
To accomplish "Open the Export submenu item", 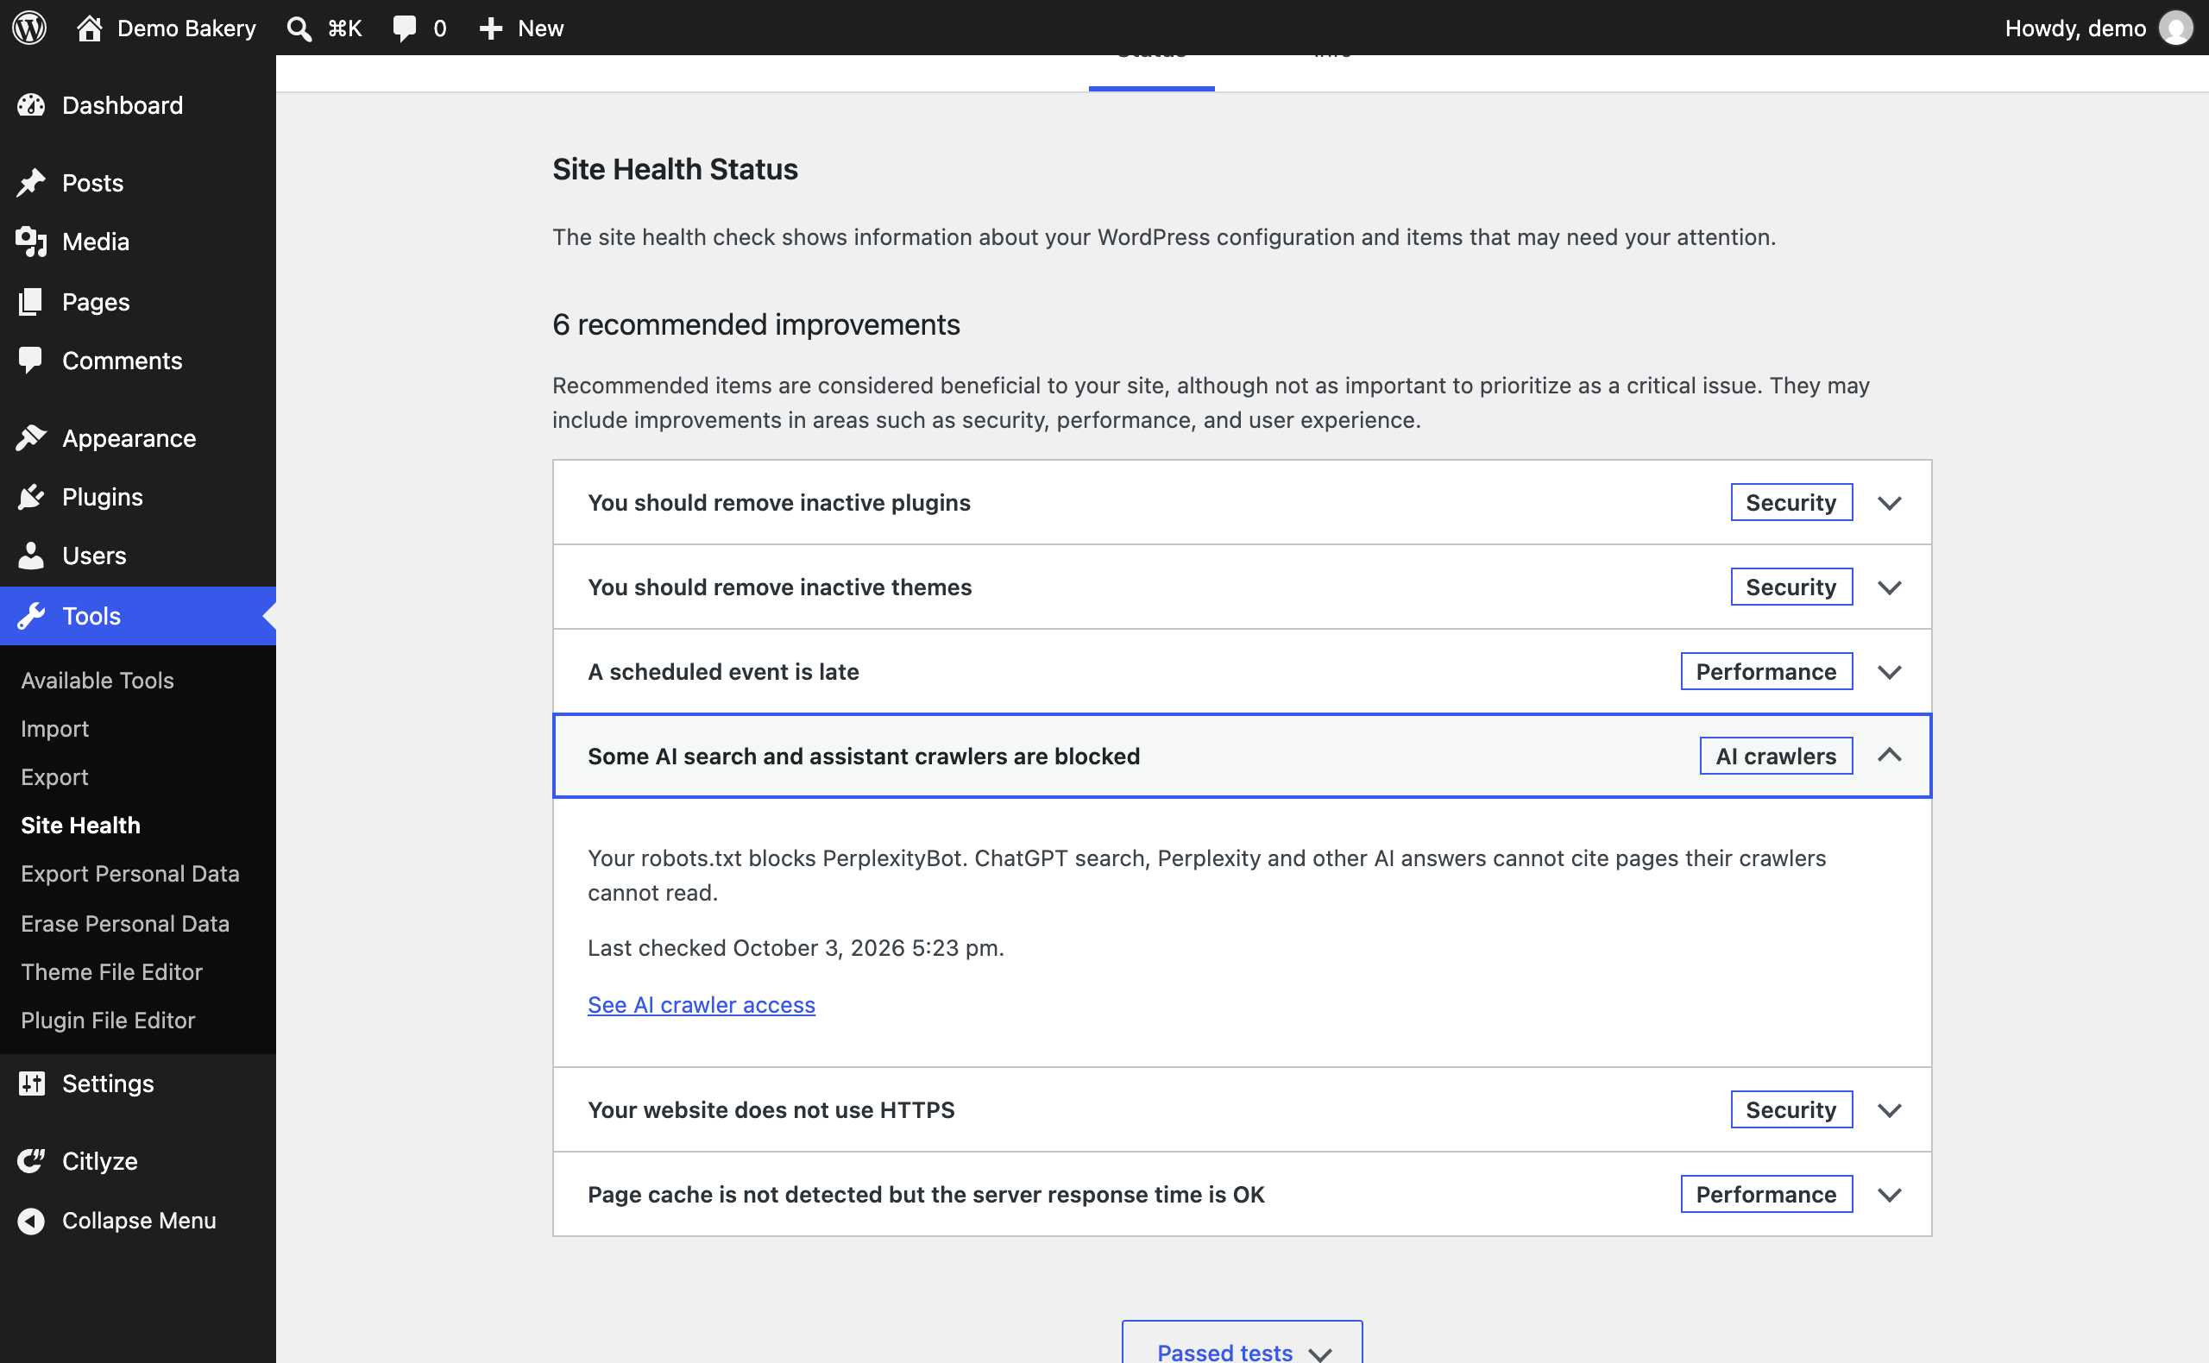I will click(x=55, y=777).
